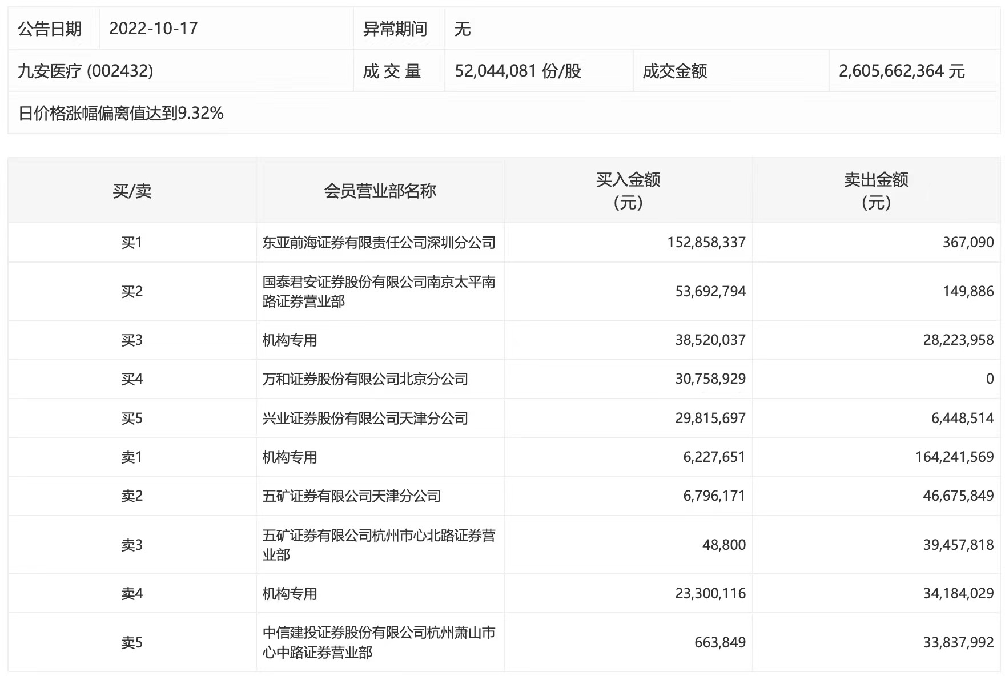This screenshot has height=676, width=1005.
Task: Click the 买2 row label
Action: [x=132, y=291]
